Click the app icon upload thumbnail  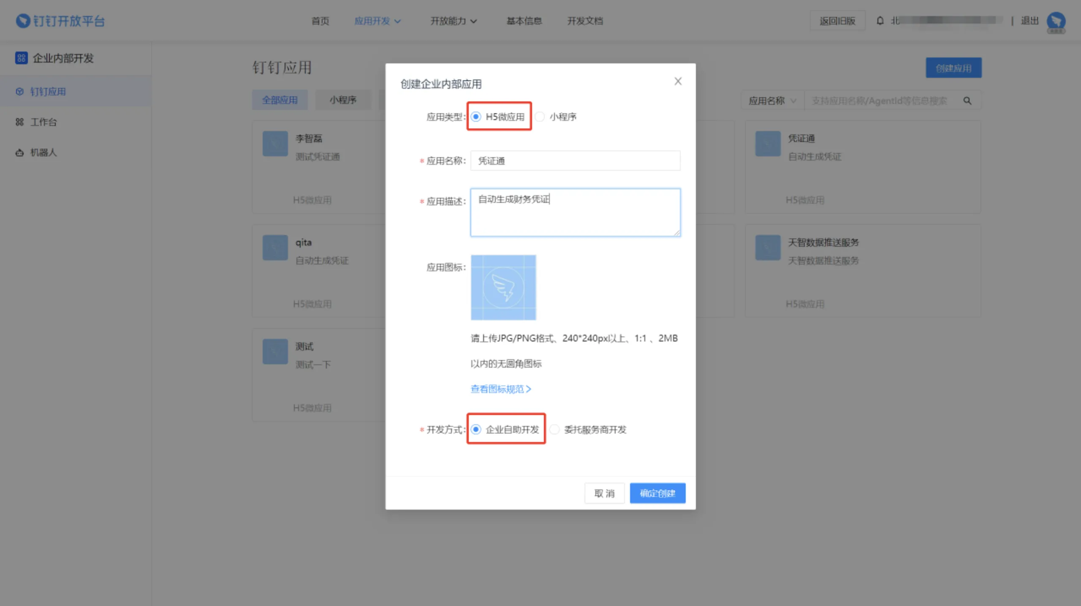503,287
